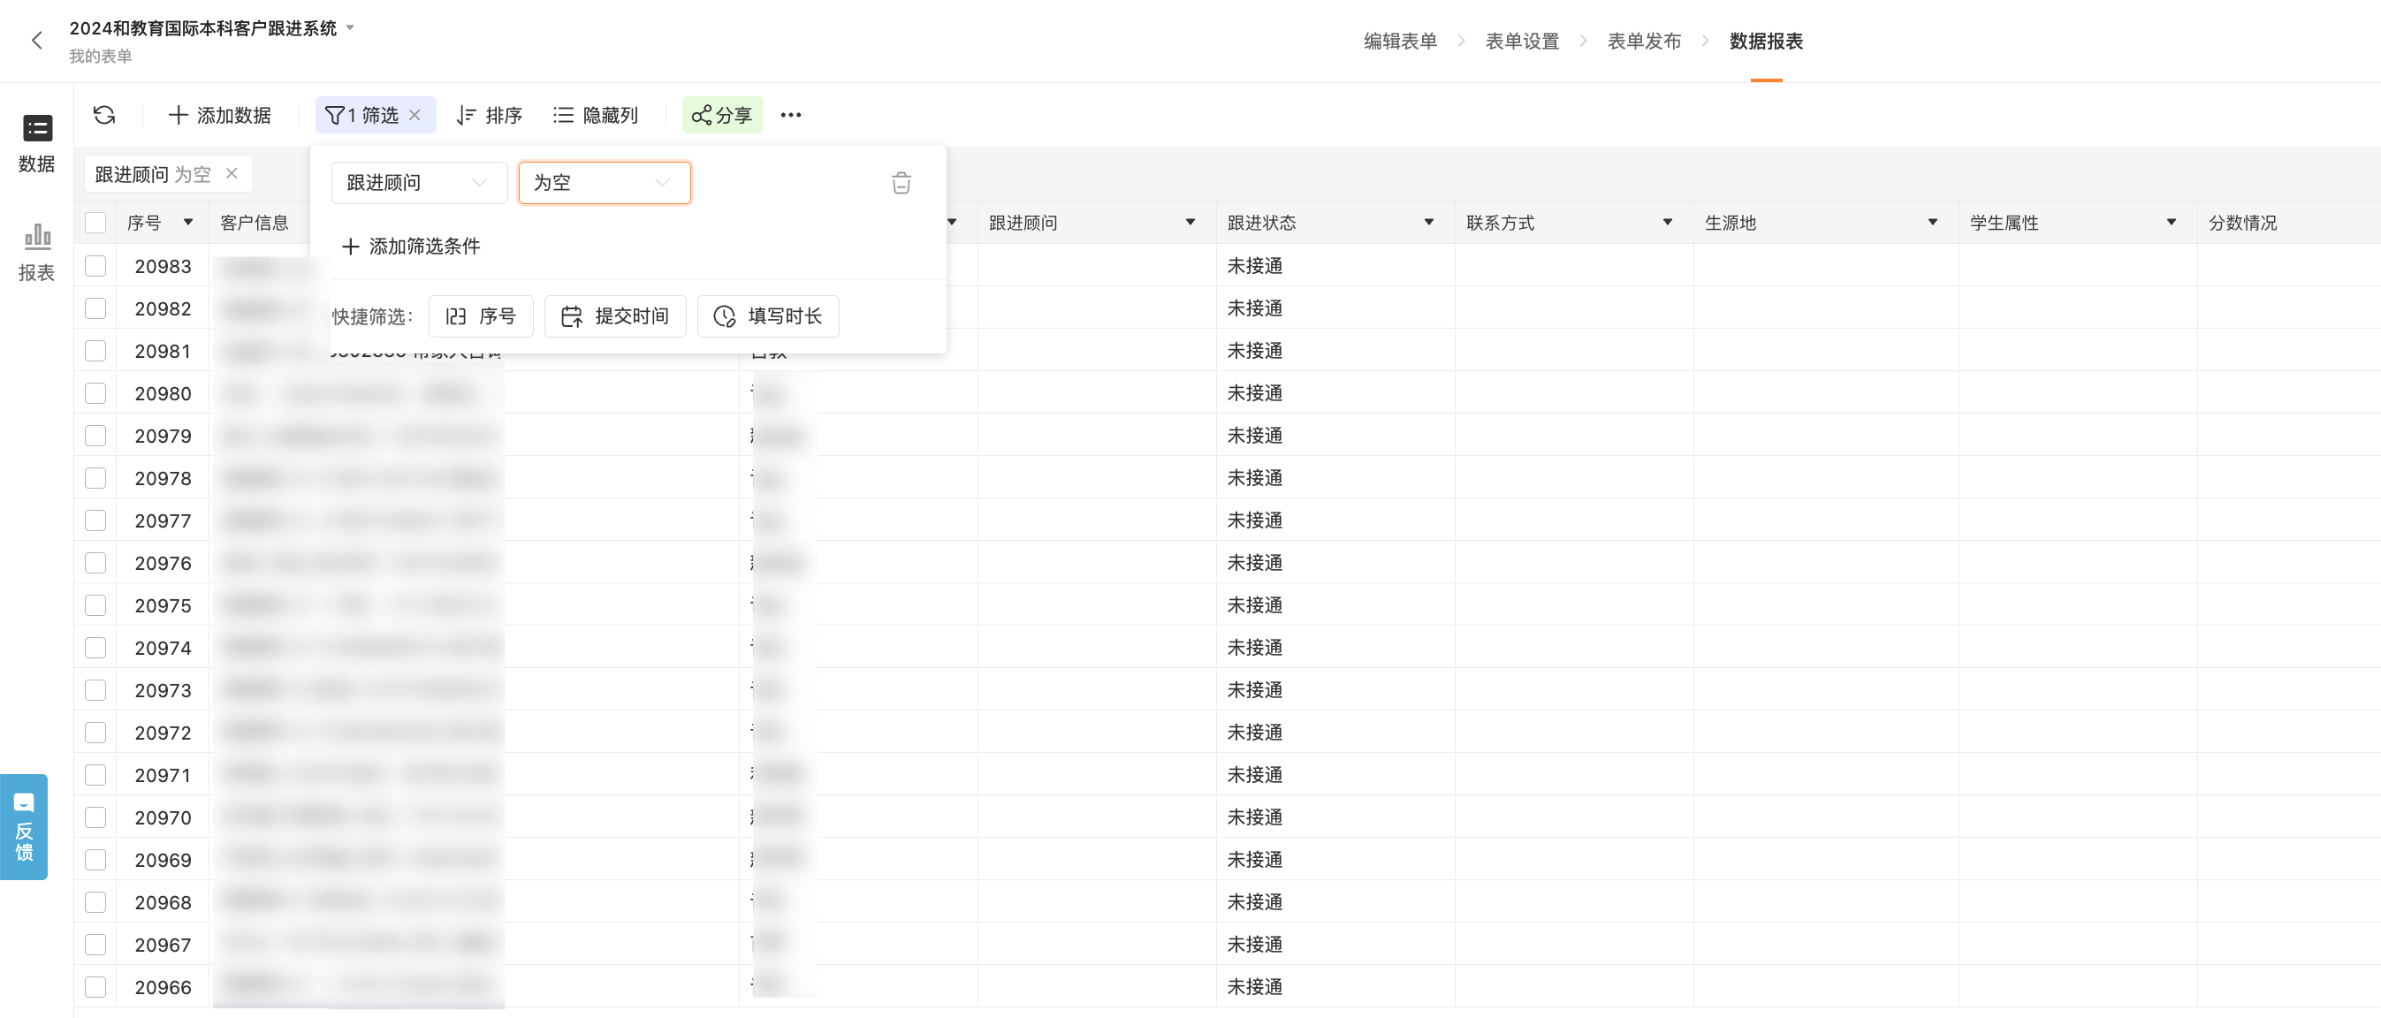Click the 序号 cell 20972
This screenshot has width=2381, height=1018.
tap(163, 733)
